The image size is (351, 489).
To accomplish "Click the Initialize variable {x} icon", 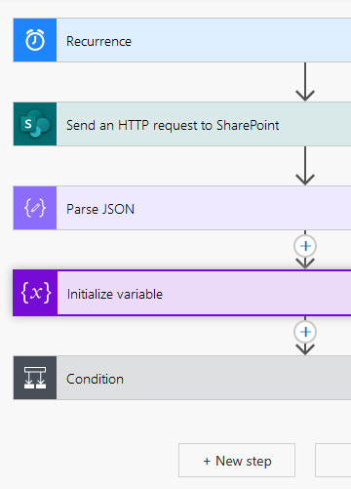I will coord(35,293).
